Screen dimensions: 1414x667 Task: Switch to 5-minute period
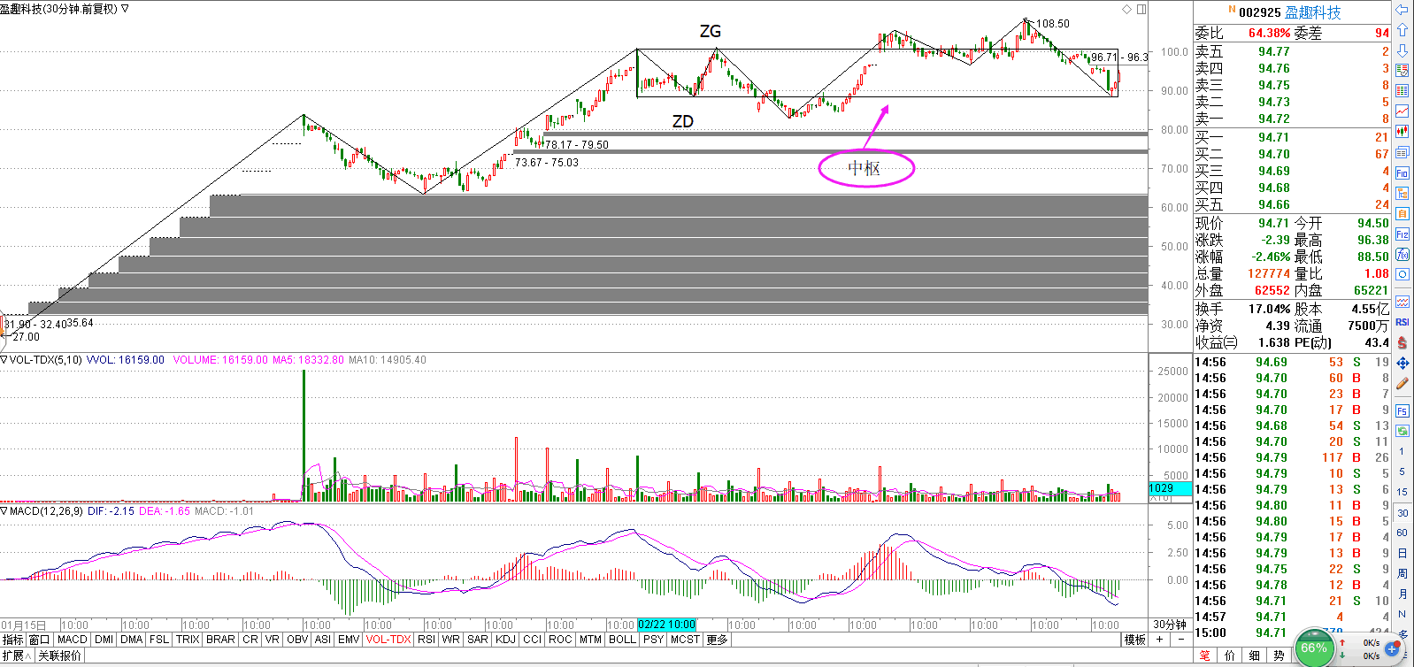point(1402,471)
